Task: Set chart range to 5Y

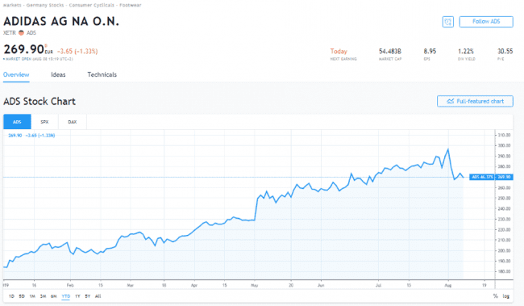Action: [x=88, y=296]
